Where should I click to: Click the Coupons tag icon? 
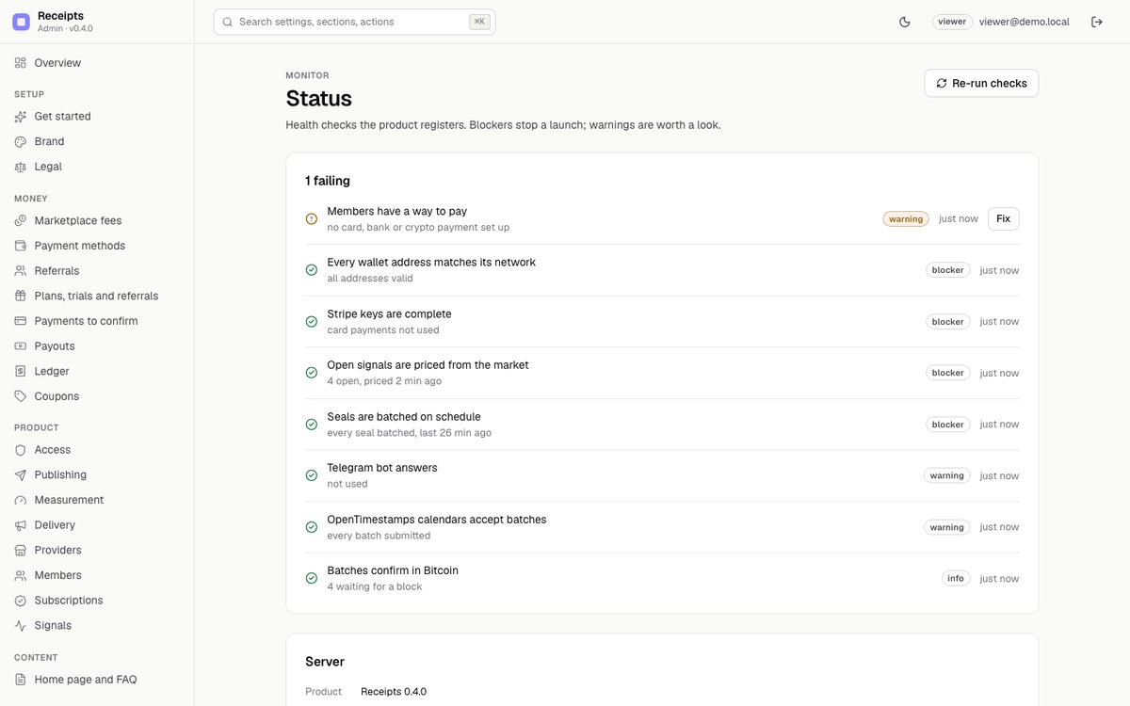coord(21,396)
